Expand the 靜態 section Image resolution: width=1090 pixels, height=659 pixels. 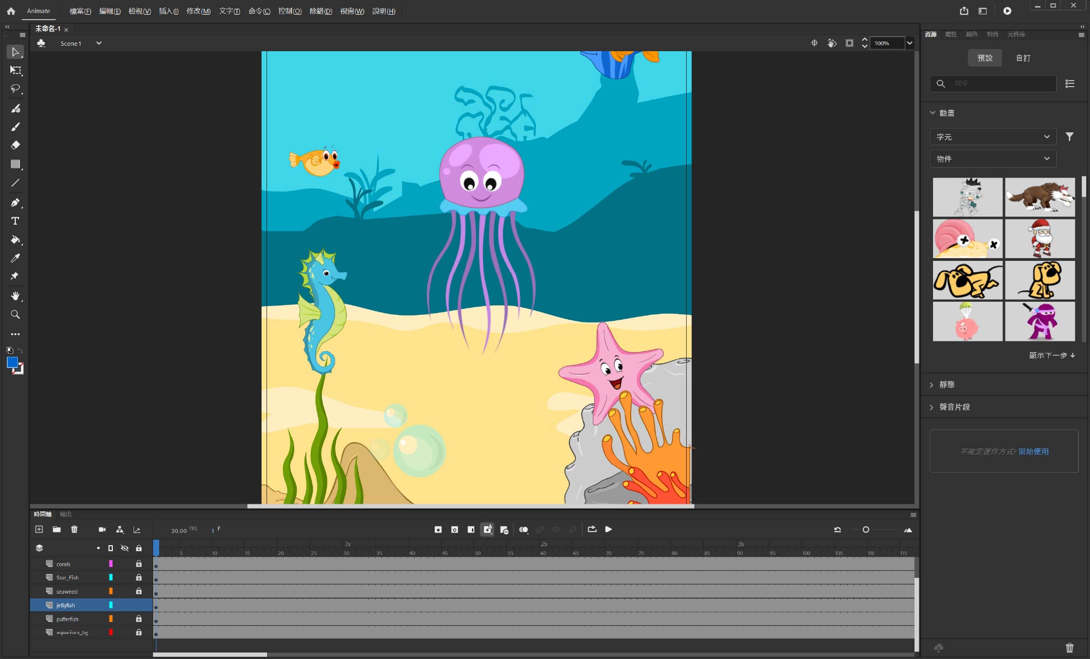(947, 385)
